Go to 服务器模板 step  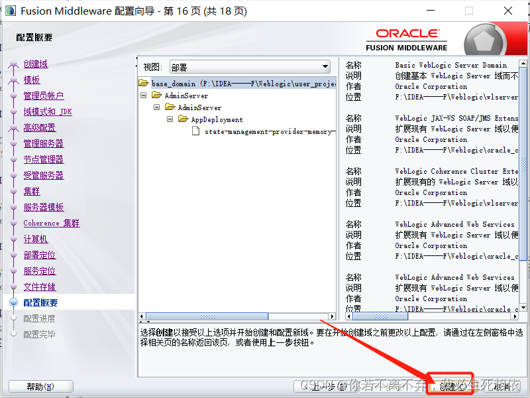44,207
